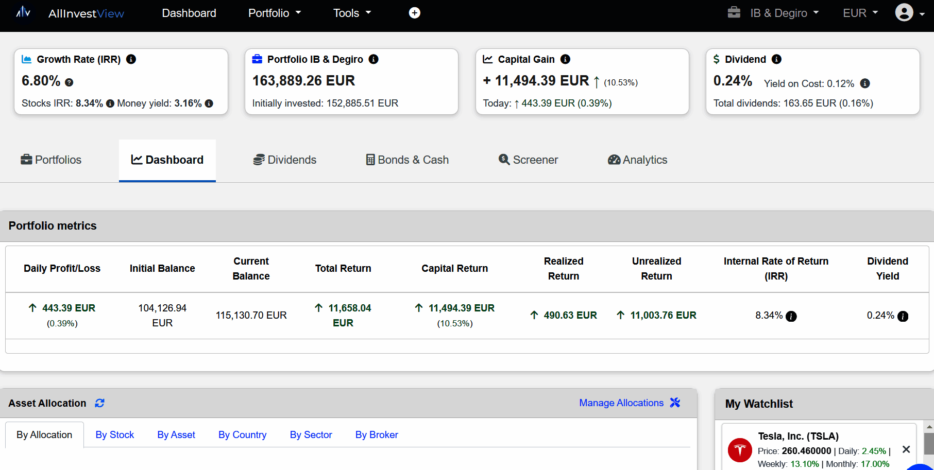Open the EUR currency selector
The width and height of the screenshot is (934, 470).
[860, 13]
